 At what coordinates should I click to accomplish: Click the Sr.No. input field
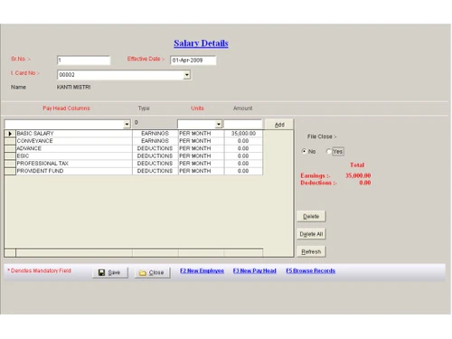point(83,60)
